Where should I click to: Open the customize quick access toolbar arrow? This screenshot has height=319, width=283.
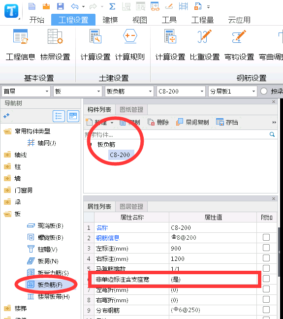pyautogui.click(x=208, y=7)
